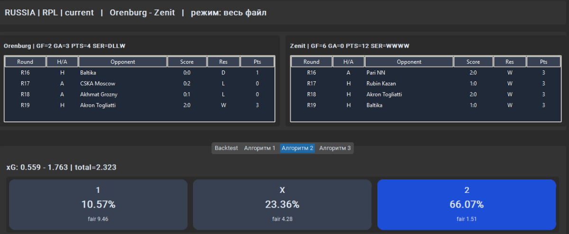Click the Pari NN match row
Viewport: 569px width, 234px height.
click(x=425, y=73)
